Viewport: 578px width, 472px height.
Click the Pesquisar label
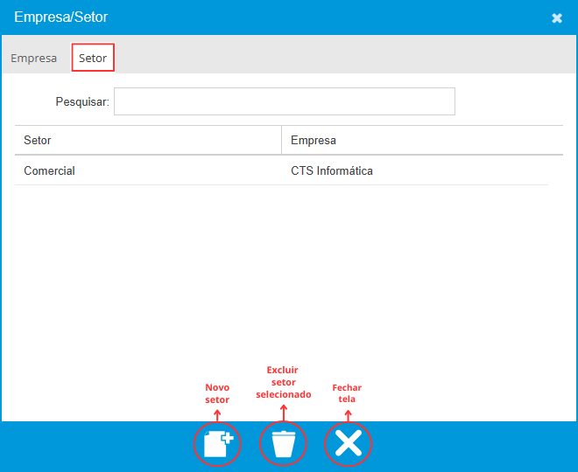[82, 102]
